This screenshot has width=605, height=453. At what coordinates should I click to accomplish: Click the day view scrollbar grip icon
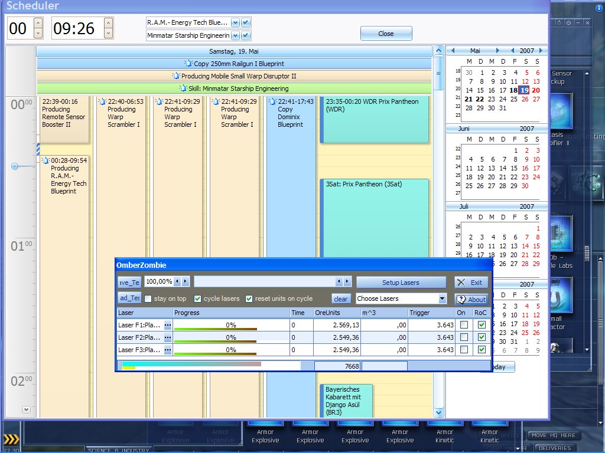tap(439, 73)
